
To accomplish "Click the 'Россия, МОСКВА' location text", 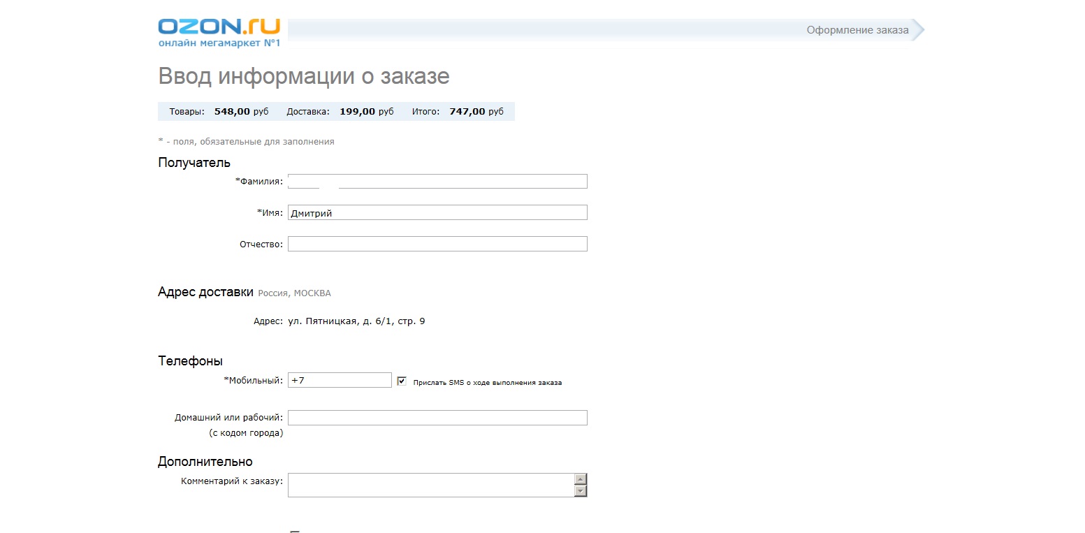I will coord(294,293).
